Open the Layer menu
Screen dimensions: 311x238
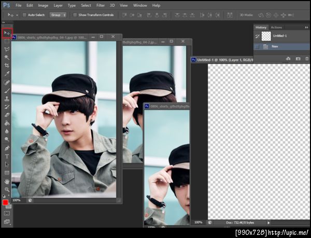(58, 5)
